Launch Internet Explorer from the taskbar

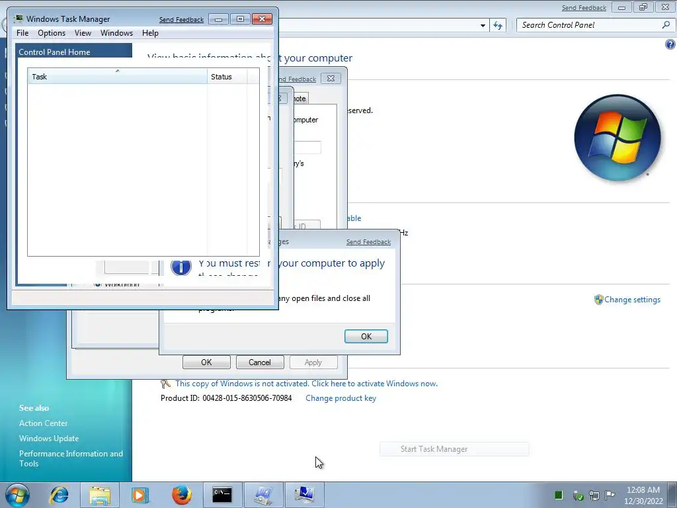point(59,495)
